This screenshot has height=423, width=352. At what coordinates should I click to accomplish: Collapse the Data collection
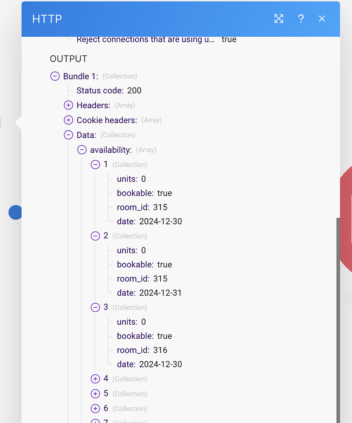(x=68, y=135)
